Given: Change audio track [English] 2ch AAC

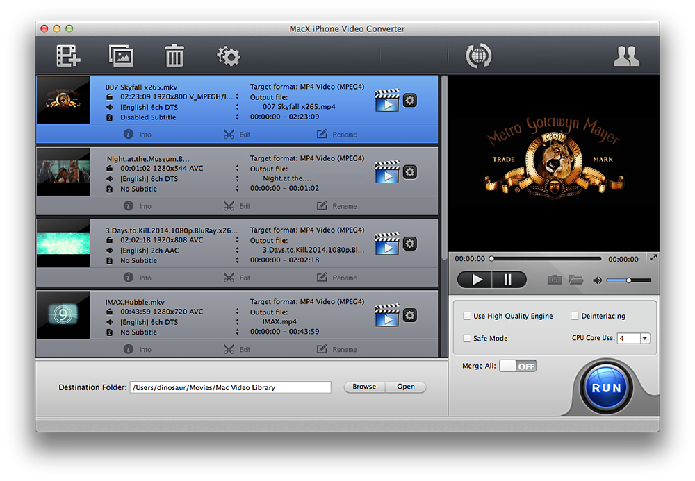Looking at the screenshot, I should pyautogui.click(x=237, y=251).
